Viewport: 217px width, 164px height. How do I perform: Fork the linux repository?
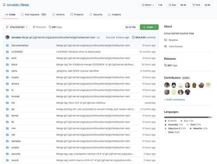point(196,5)
